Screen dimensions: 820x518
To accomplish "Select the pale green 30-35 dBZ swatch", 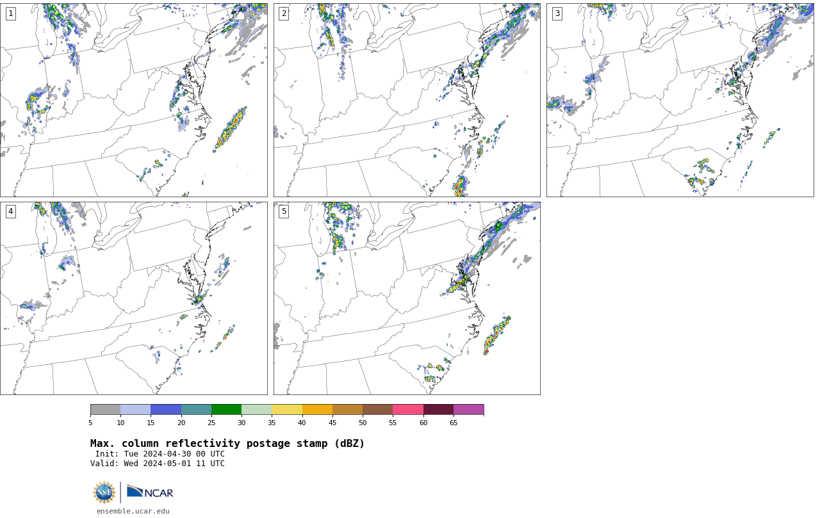I will (x=256, y=410).
